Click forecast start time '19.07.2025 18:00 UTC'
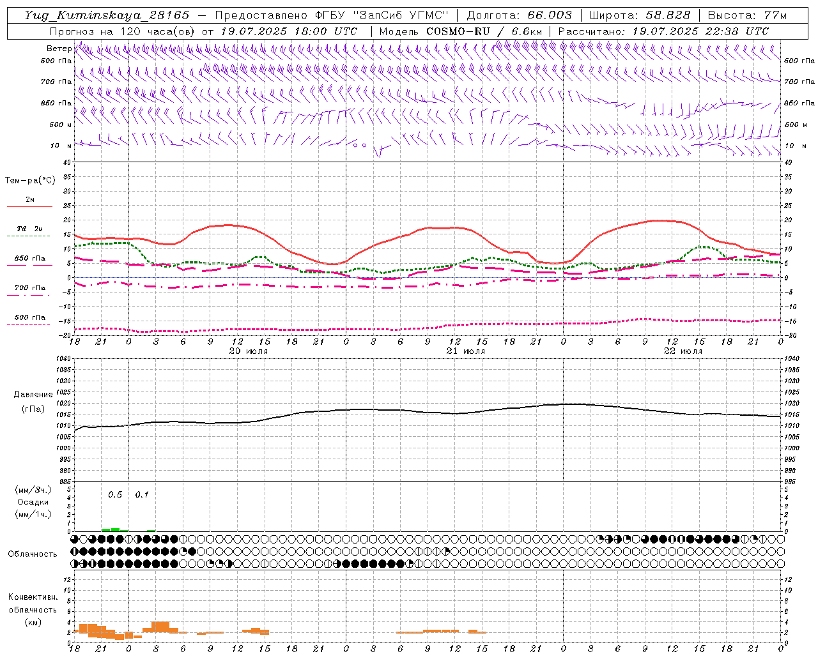The image size is (818, 654). [x=288, y=31]
